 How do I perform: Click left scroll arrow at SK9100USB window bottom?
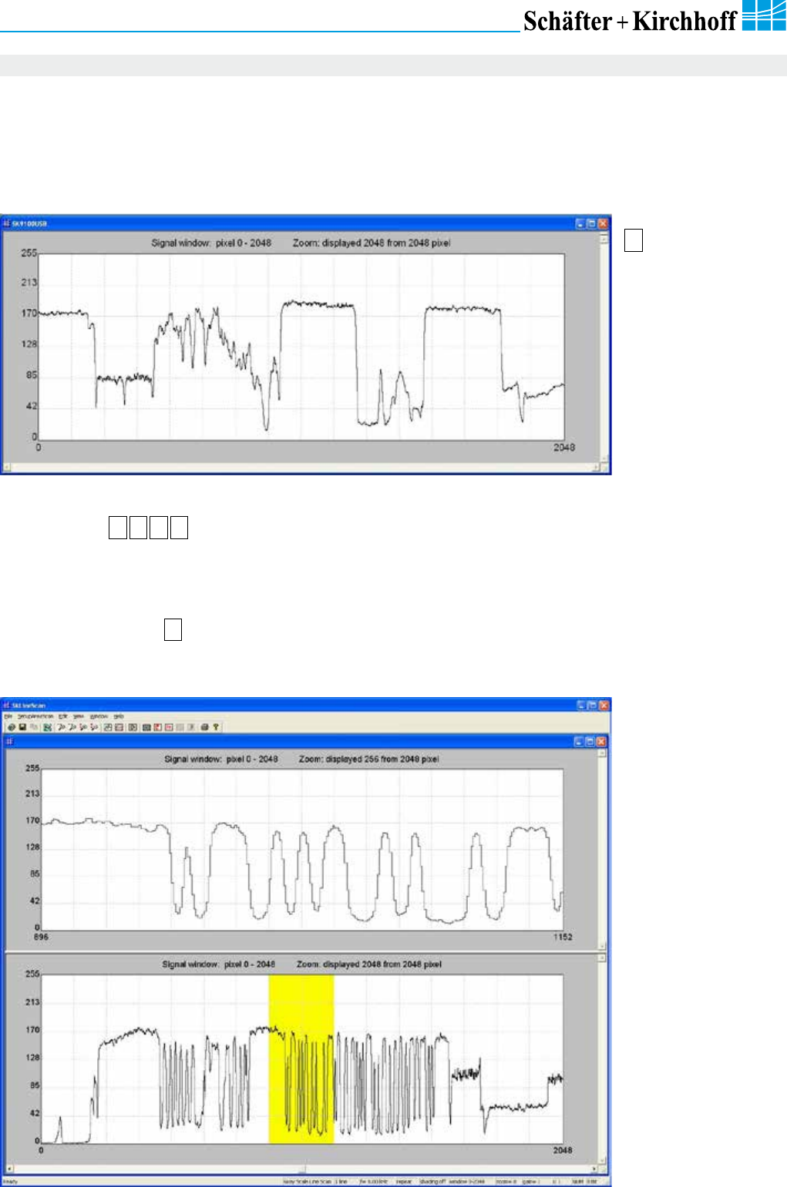[x=7, y=468]
